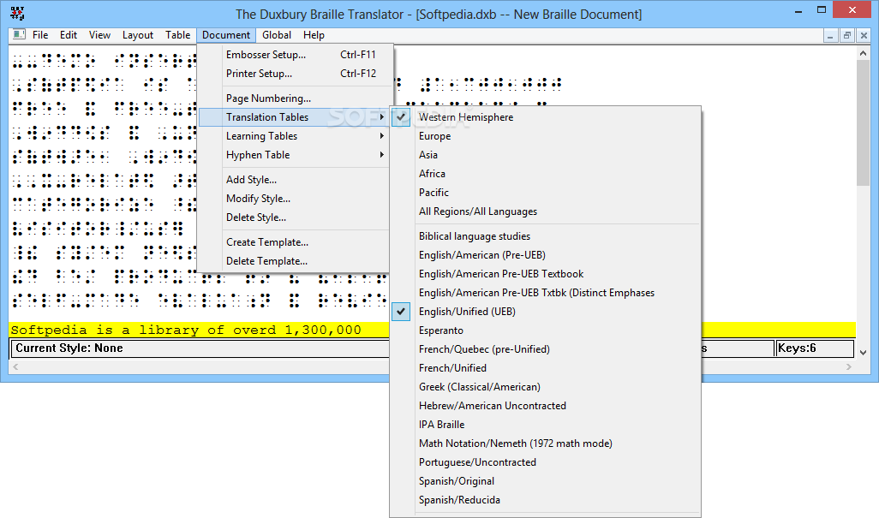Select the Portuguese/Uncontracted table
The image size is (879, 518).
coord(545,462)
